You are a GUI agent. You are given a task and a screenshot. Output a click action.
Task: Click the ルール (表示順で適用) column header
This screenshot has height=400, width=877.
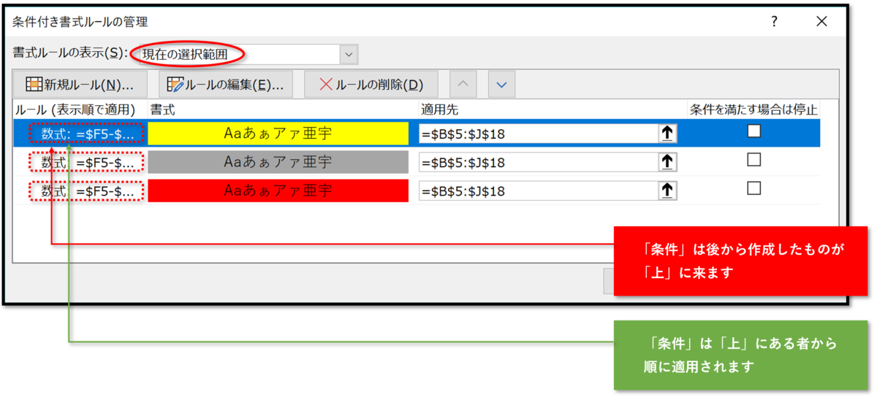point(75,109)
